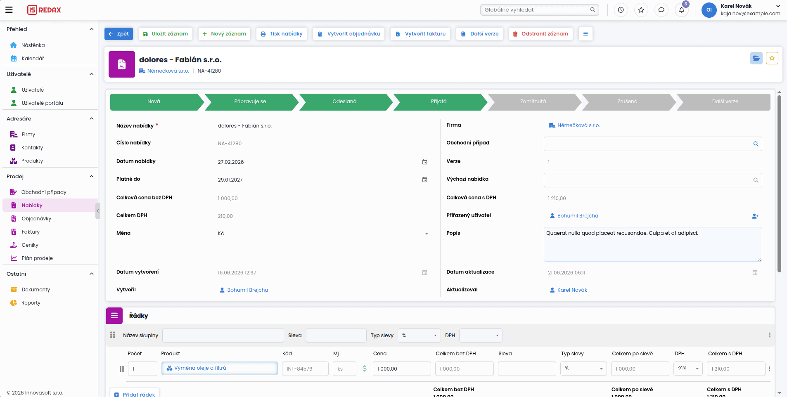Open recent history clock icon
Image resolution: width=787 pixels, height=397 pixels.
click(621, 10)
